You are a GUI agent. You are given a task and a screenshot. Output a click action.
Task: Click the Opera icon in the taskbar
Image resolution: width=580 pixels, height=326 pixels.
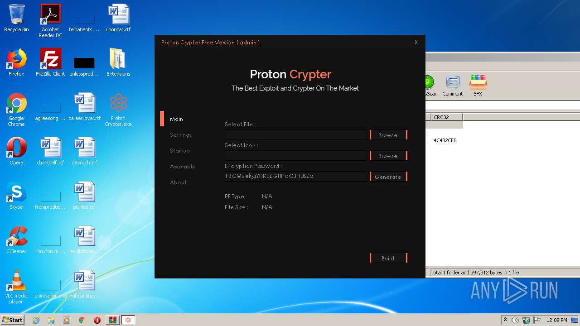point(97,320)
